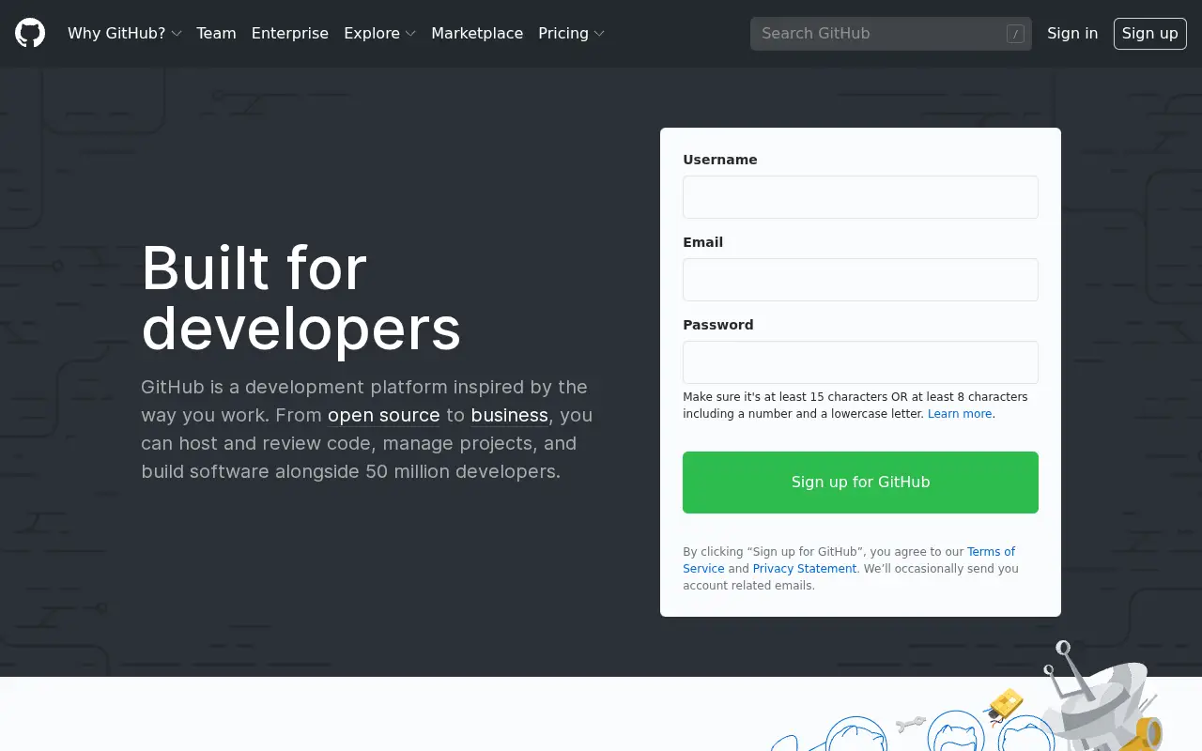This screenshot has width=1202, height=751.
Task: Follow the business link
Action: click(x=510, y=415)
